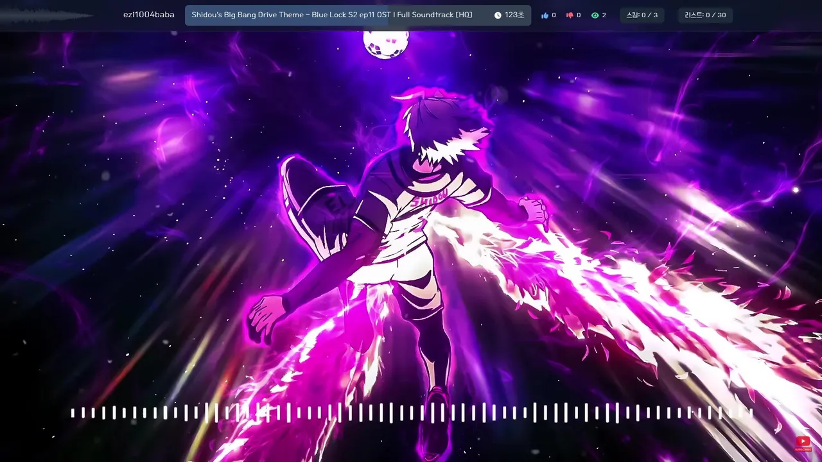Click the 123초 remaining time text
The width and height of the screenshot is (822, 462).
tap(514, 15)
